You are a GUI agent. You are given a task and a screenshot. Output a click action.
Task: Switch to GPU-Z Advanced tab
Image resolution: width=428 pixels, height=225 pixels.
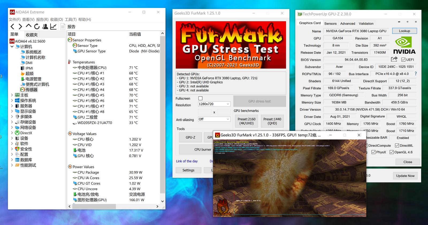click(x=348, y=24)
